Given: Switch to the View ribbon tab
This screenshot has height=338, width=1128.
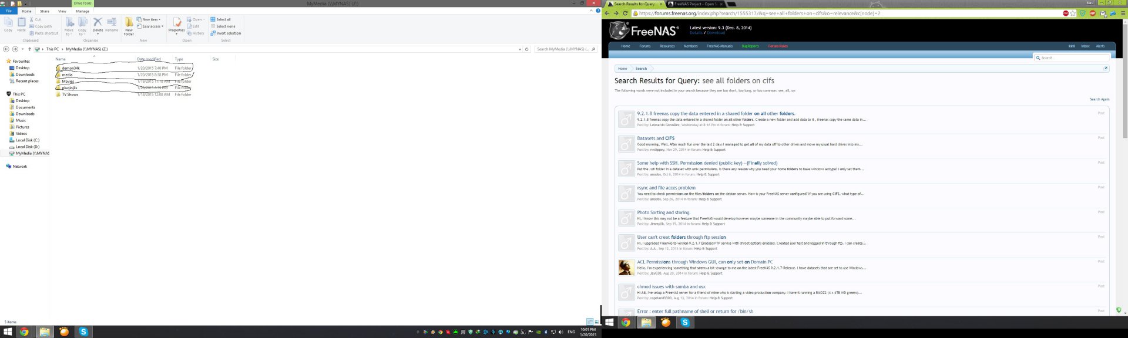Looking at the screenshot, I should (62, 11).
